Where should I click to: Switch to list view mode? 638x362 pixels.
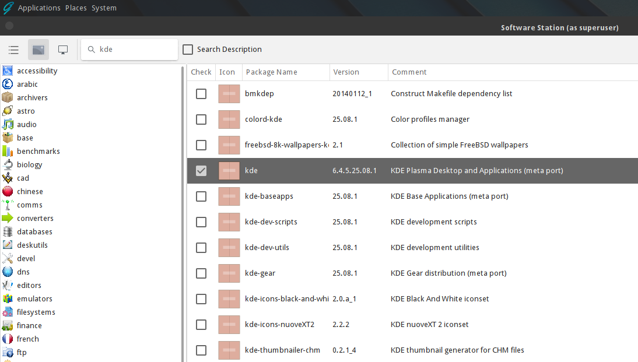[13, 50]
